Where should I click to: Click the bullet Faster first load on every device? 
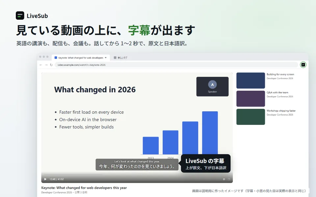(x=92, y=112)
